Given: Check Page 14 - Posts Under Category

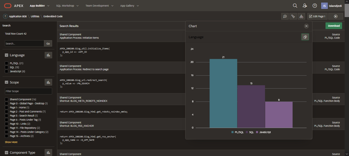Looking at the screenshot, I should (7, 132).
